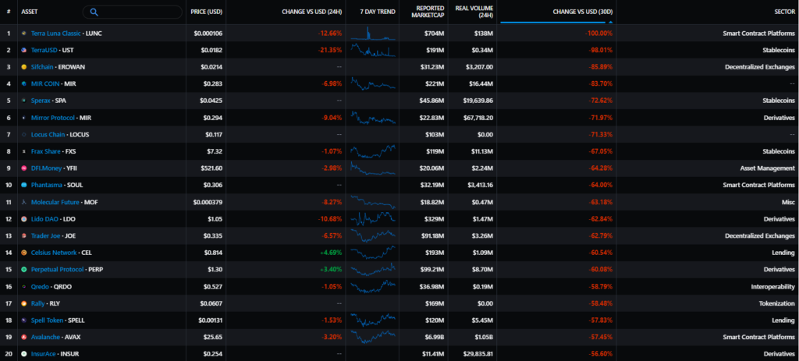
Task: Sort by Change vs USD (30D) header
Action: click(x=581, y=12)
